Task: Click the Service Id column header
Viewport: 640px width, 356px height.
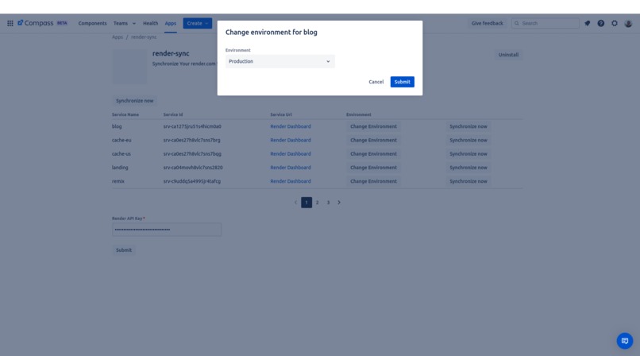Action: point(173,114)
